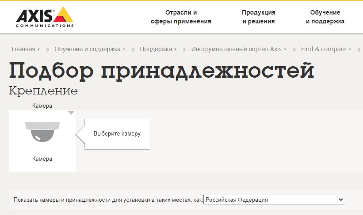
Task: Open 'Инструментальный портал Axis' breadcrumb
Action: point(237,49)
